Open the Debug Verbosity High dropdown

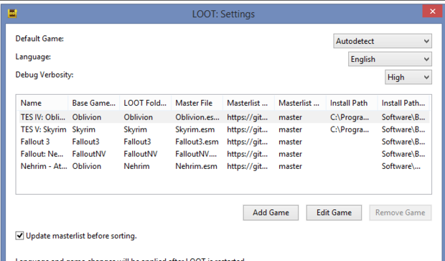(408, 77)
